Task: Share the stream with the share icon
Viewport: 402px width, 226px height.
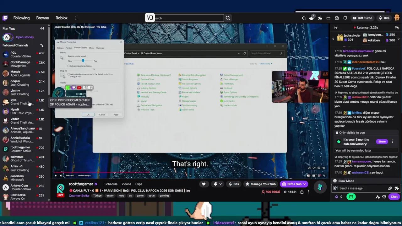Action: (302, 192)
